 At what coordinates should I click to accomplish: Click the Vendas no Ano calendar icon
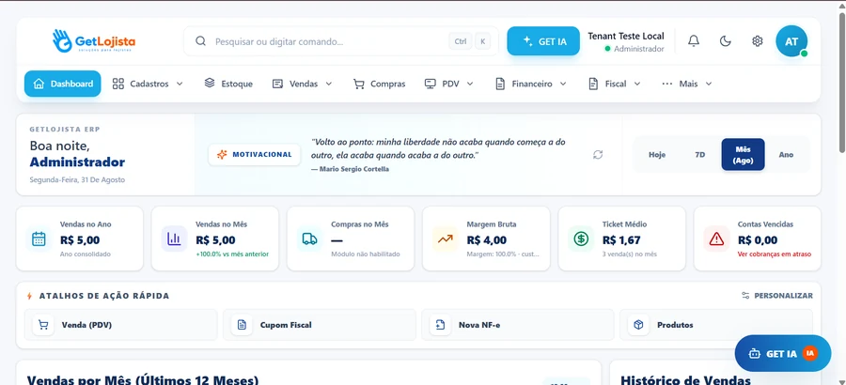point(39,239)
